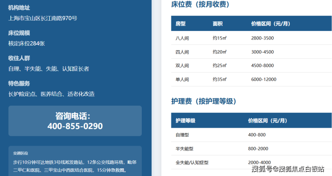Select the 四人间 table cell
Viewport: 332px width, 176px height.
[182, 52]
